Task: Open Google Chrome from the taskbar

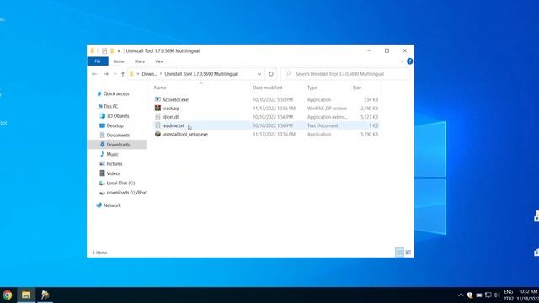Action: pos(8,295)
